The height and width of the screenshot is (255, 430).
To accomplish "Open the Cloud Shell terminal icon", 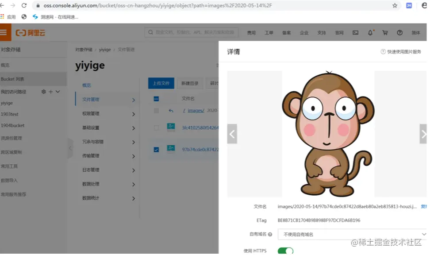I will point(355,33).
